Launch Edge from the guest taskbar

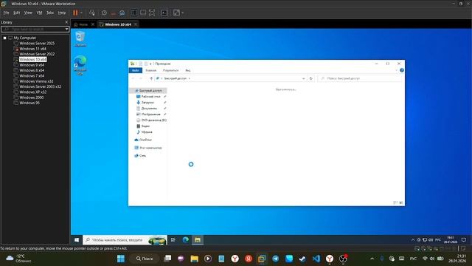186,239
